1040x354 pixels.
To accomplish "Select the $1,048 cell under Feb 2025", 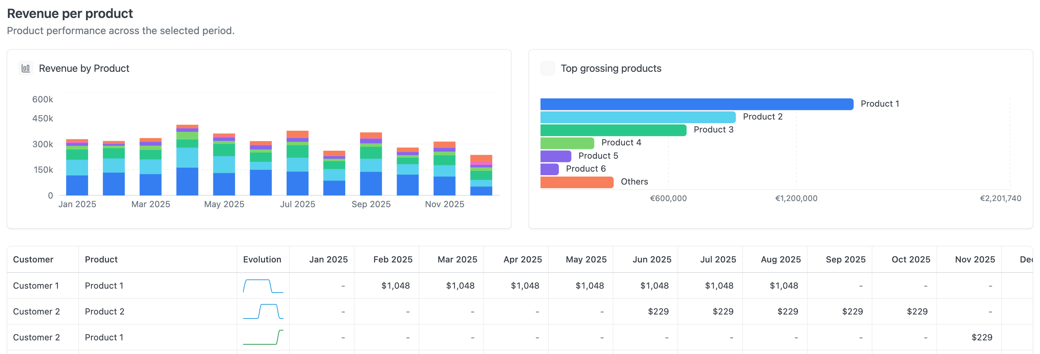I will [395, 285].
